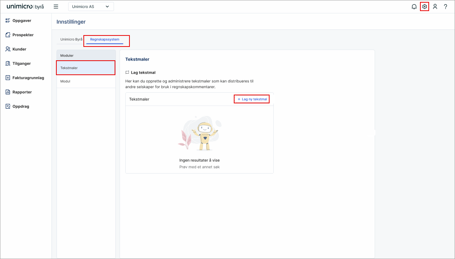Switch to the Regnskapssystem tab
Viewport: 455px width, 259px height.
104,39
